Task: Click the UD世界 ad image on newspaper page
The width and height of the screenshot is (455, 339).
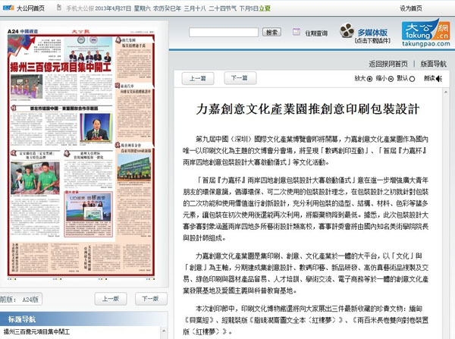Action: click(x=89, y=207)
